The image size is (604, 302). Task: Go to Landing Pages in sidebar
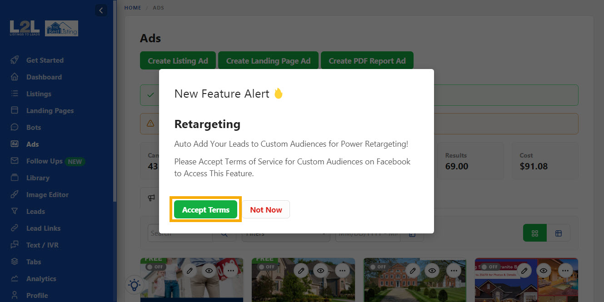[50, 111]
